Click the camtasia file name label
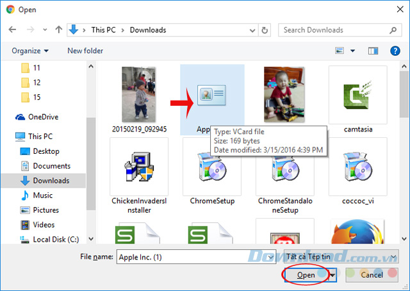Image resolution: width=410 pixels, height=291 pixels. click(x=358, y=129)
